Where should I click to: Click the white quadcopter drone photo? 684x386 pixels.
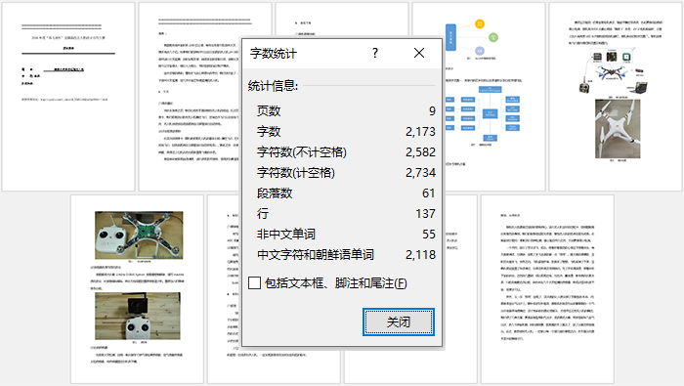point(618,129)
